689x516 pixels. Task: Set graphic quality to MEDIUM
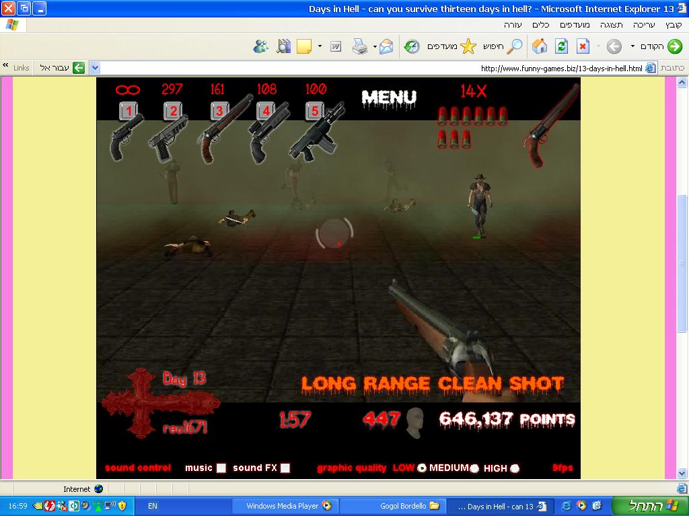(474, 468)
